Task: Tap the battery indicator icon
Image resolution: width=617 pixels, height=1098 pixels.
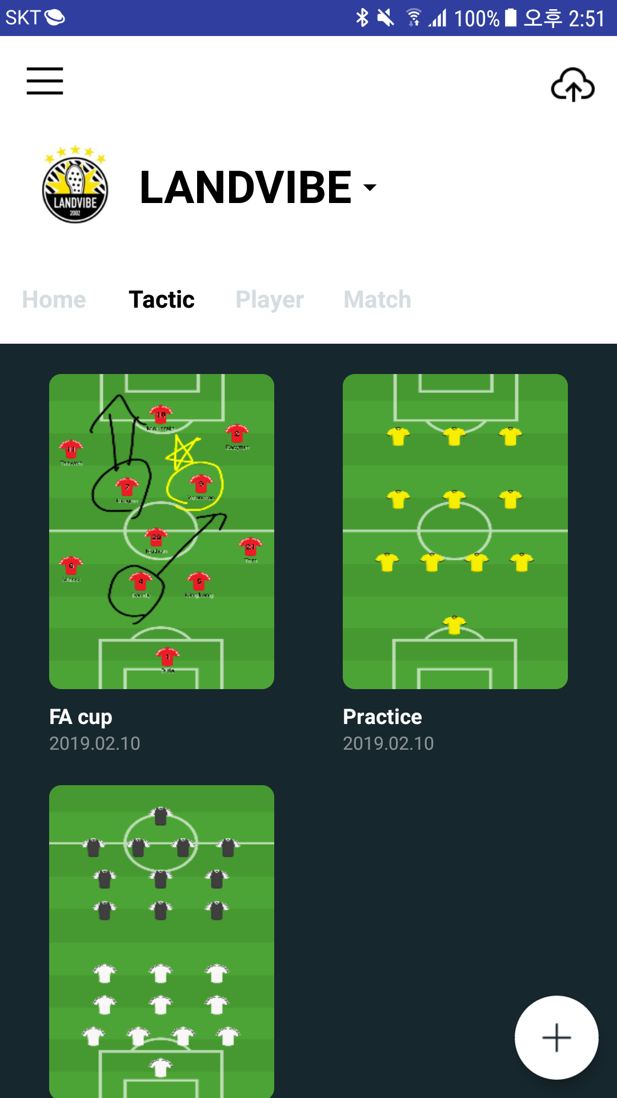Action: [x=511, y=18]
